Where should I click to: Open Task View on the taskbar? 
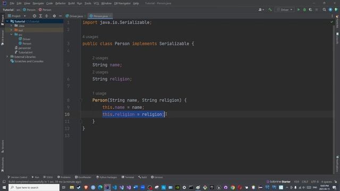[64, 187]
